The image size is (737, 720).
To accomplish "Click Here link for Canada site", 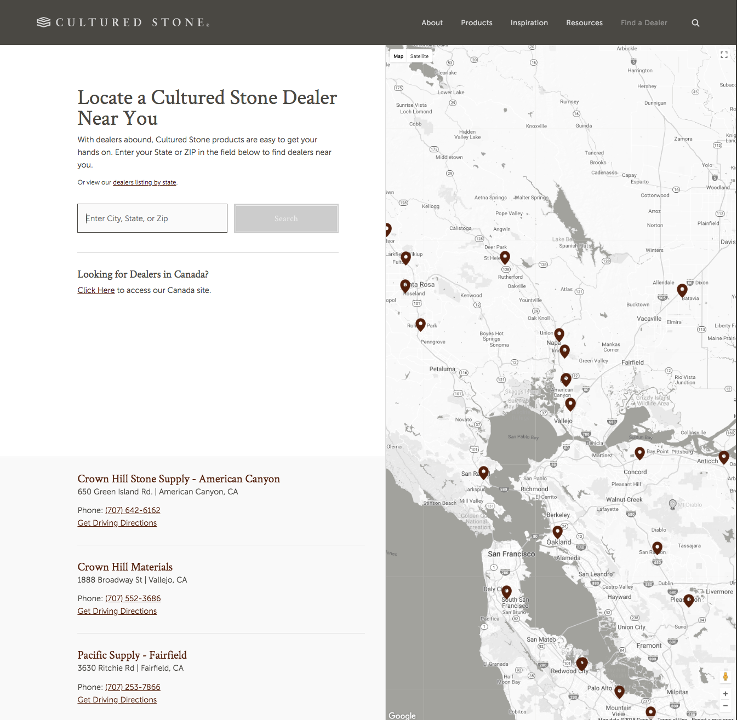I will pyautogui.click(x=96, y=290).
